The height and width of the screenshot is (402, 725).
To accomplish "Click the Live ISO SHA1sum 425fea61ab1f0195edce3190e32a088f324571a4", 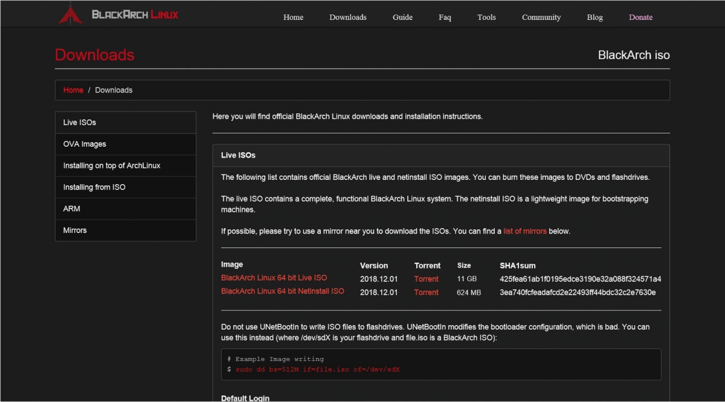I will click(580, 279).
